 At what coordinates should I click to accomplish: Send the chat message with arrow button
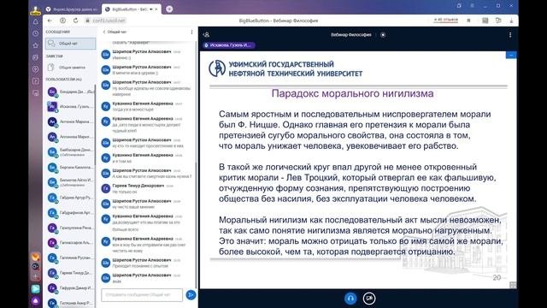pyautogui.click(x=191, y=295)
